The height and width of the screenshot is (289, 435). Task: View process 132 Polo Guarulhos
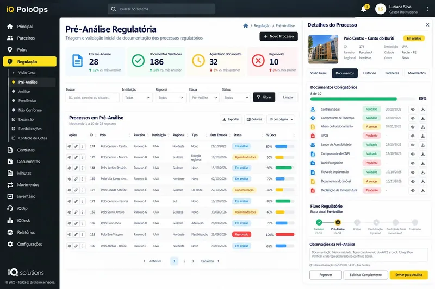pyautogui.click(x=70, y=223)
